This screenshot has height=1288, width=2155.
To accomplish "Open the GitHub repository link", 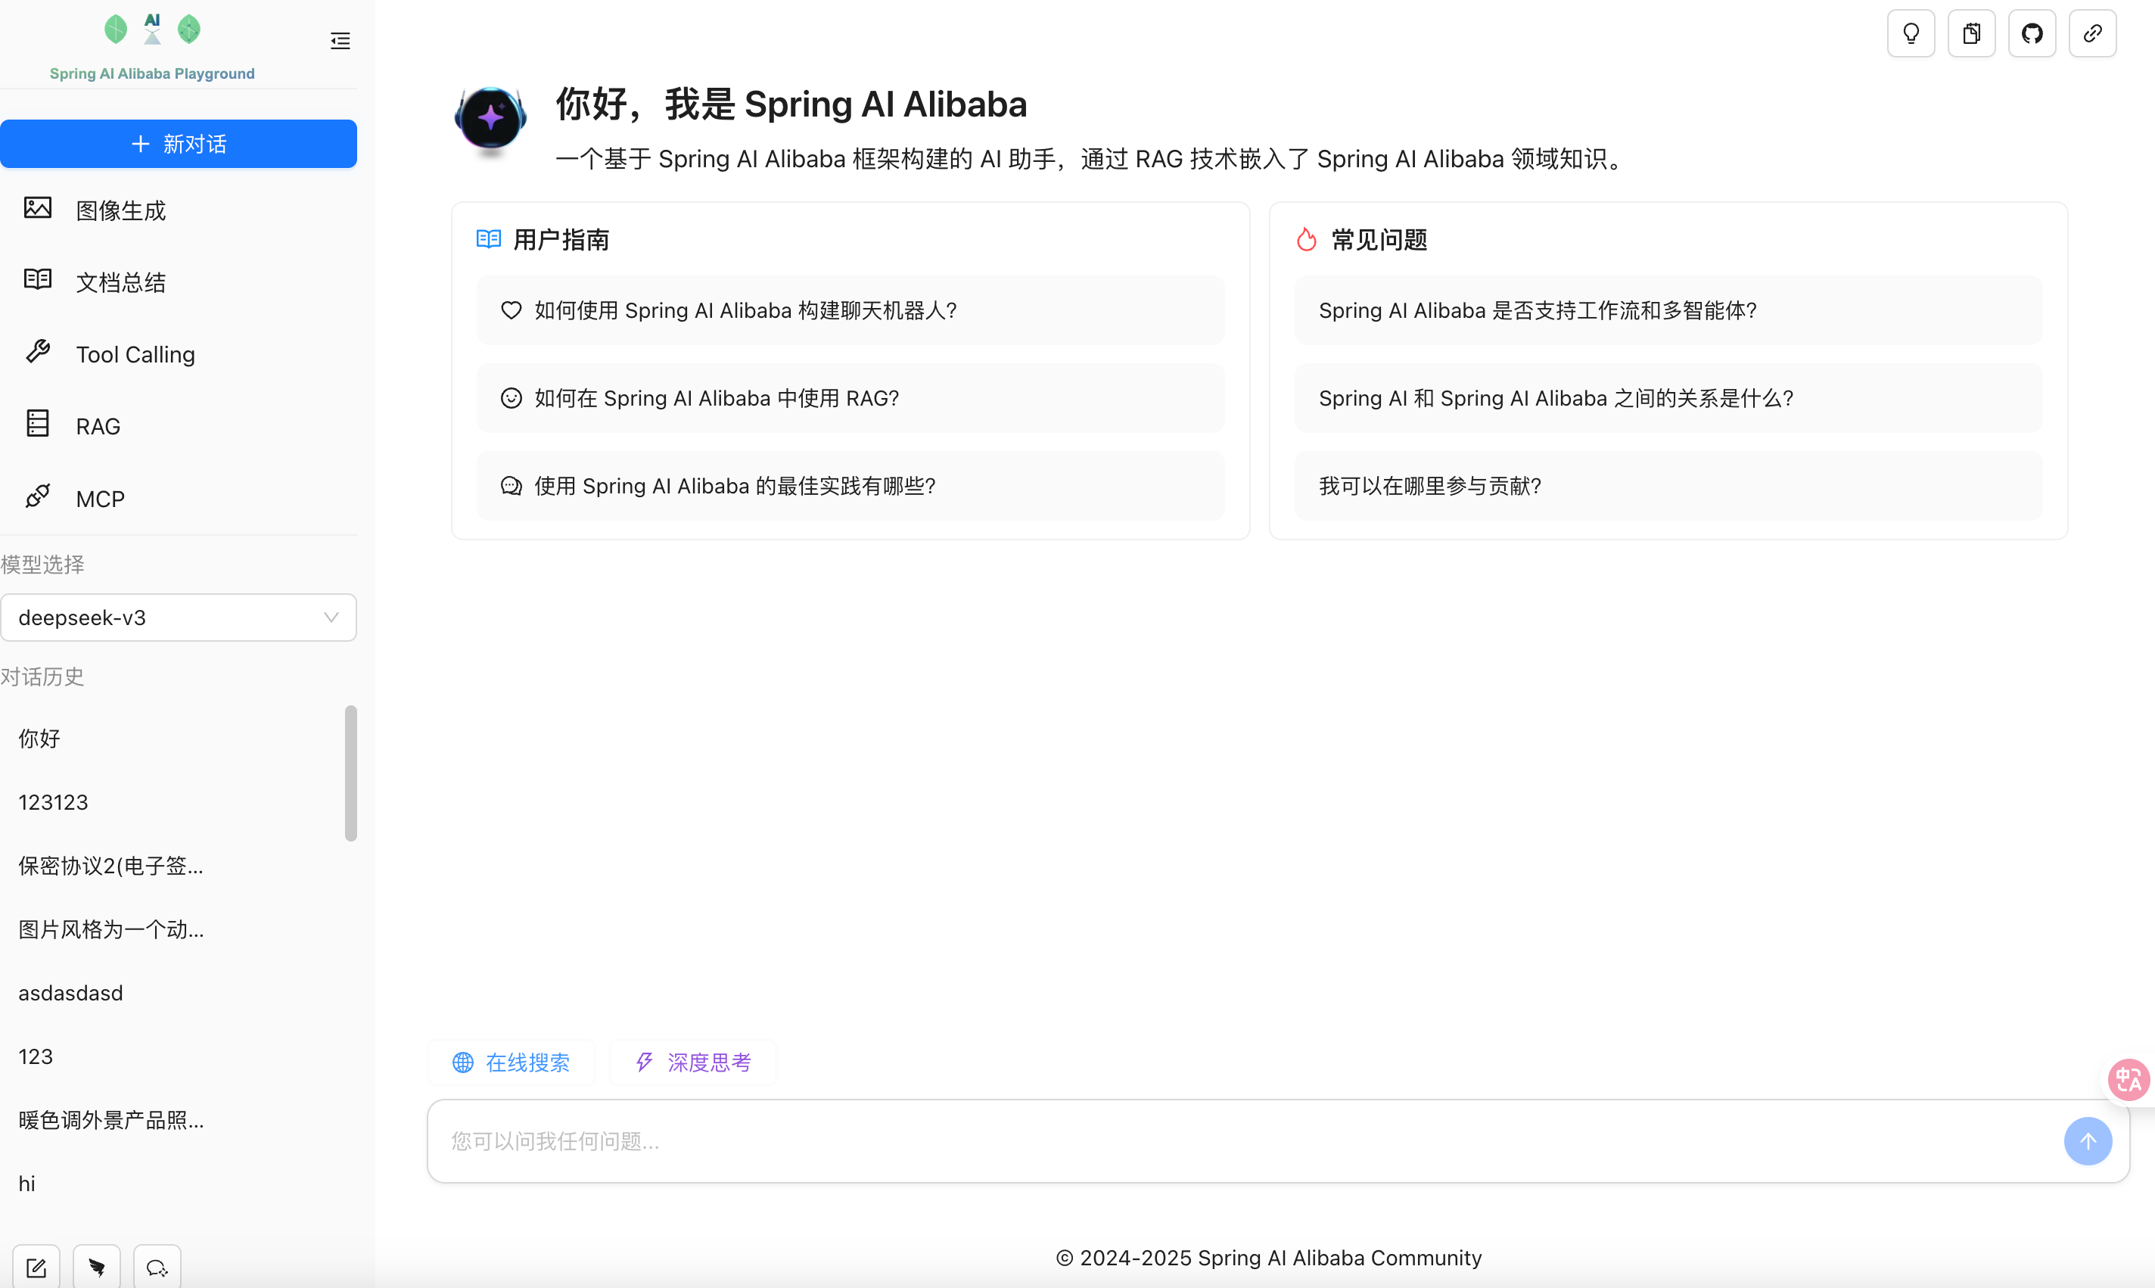I will 2032,33.
